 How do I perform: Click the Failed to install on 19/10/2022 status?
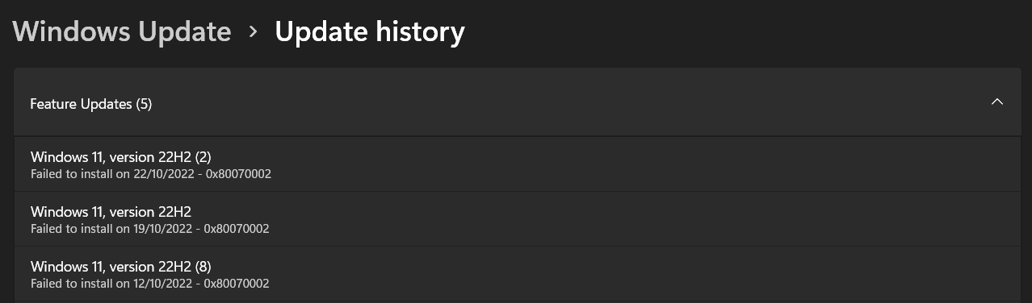111,229
